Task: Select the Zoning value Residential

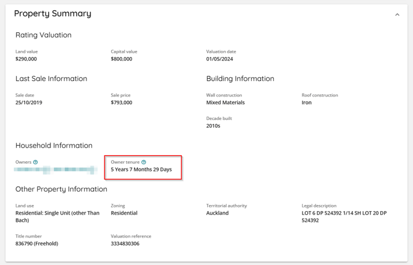Action: click(x=124, y=213)
